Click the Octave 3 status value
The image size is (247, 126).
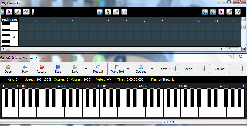point(68,79)
